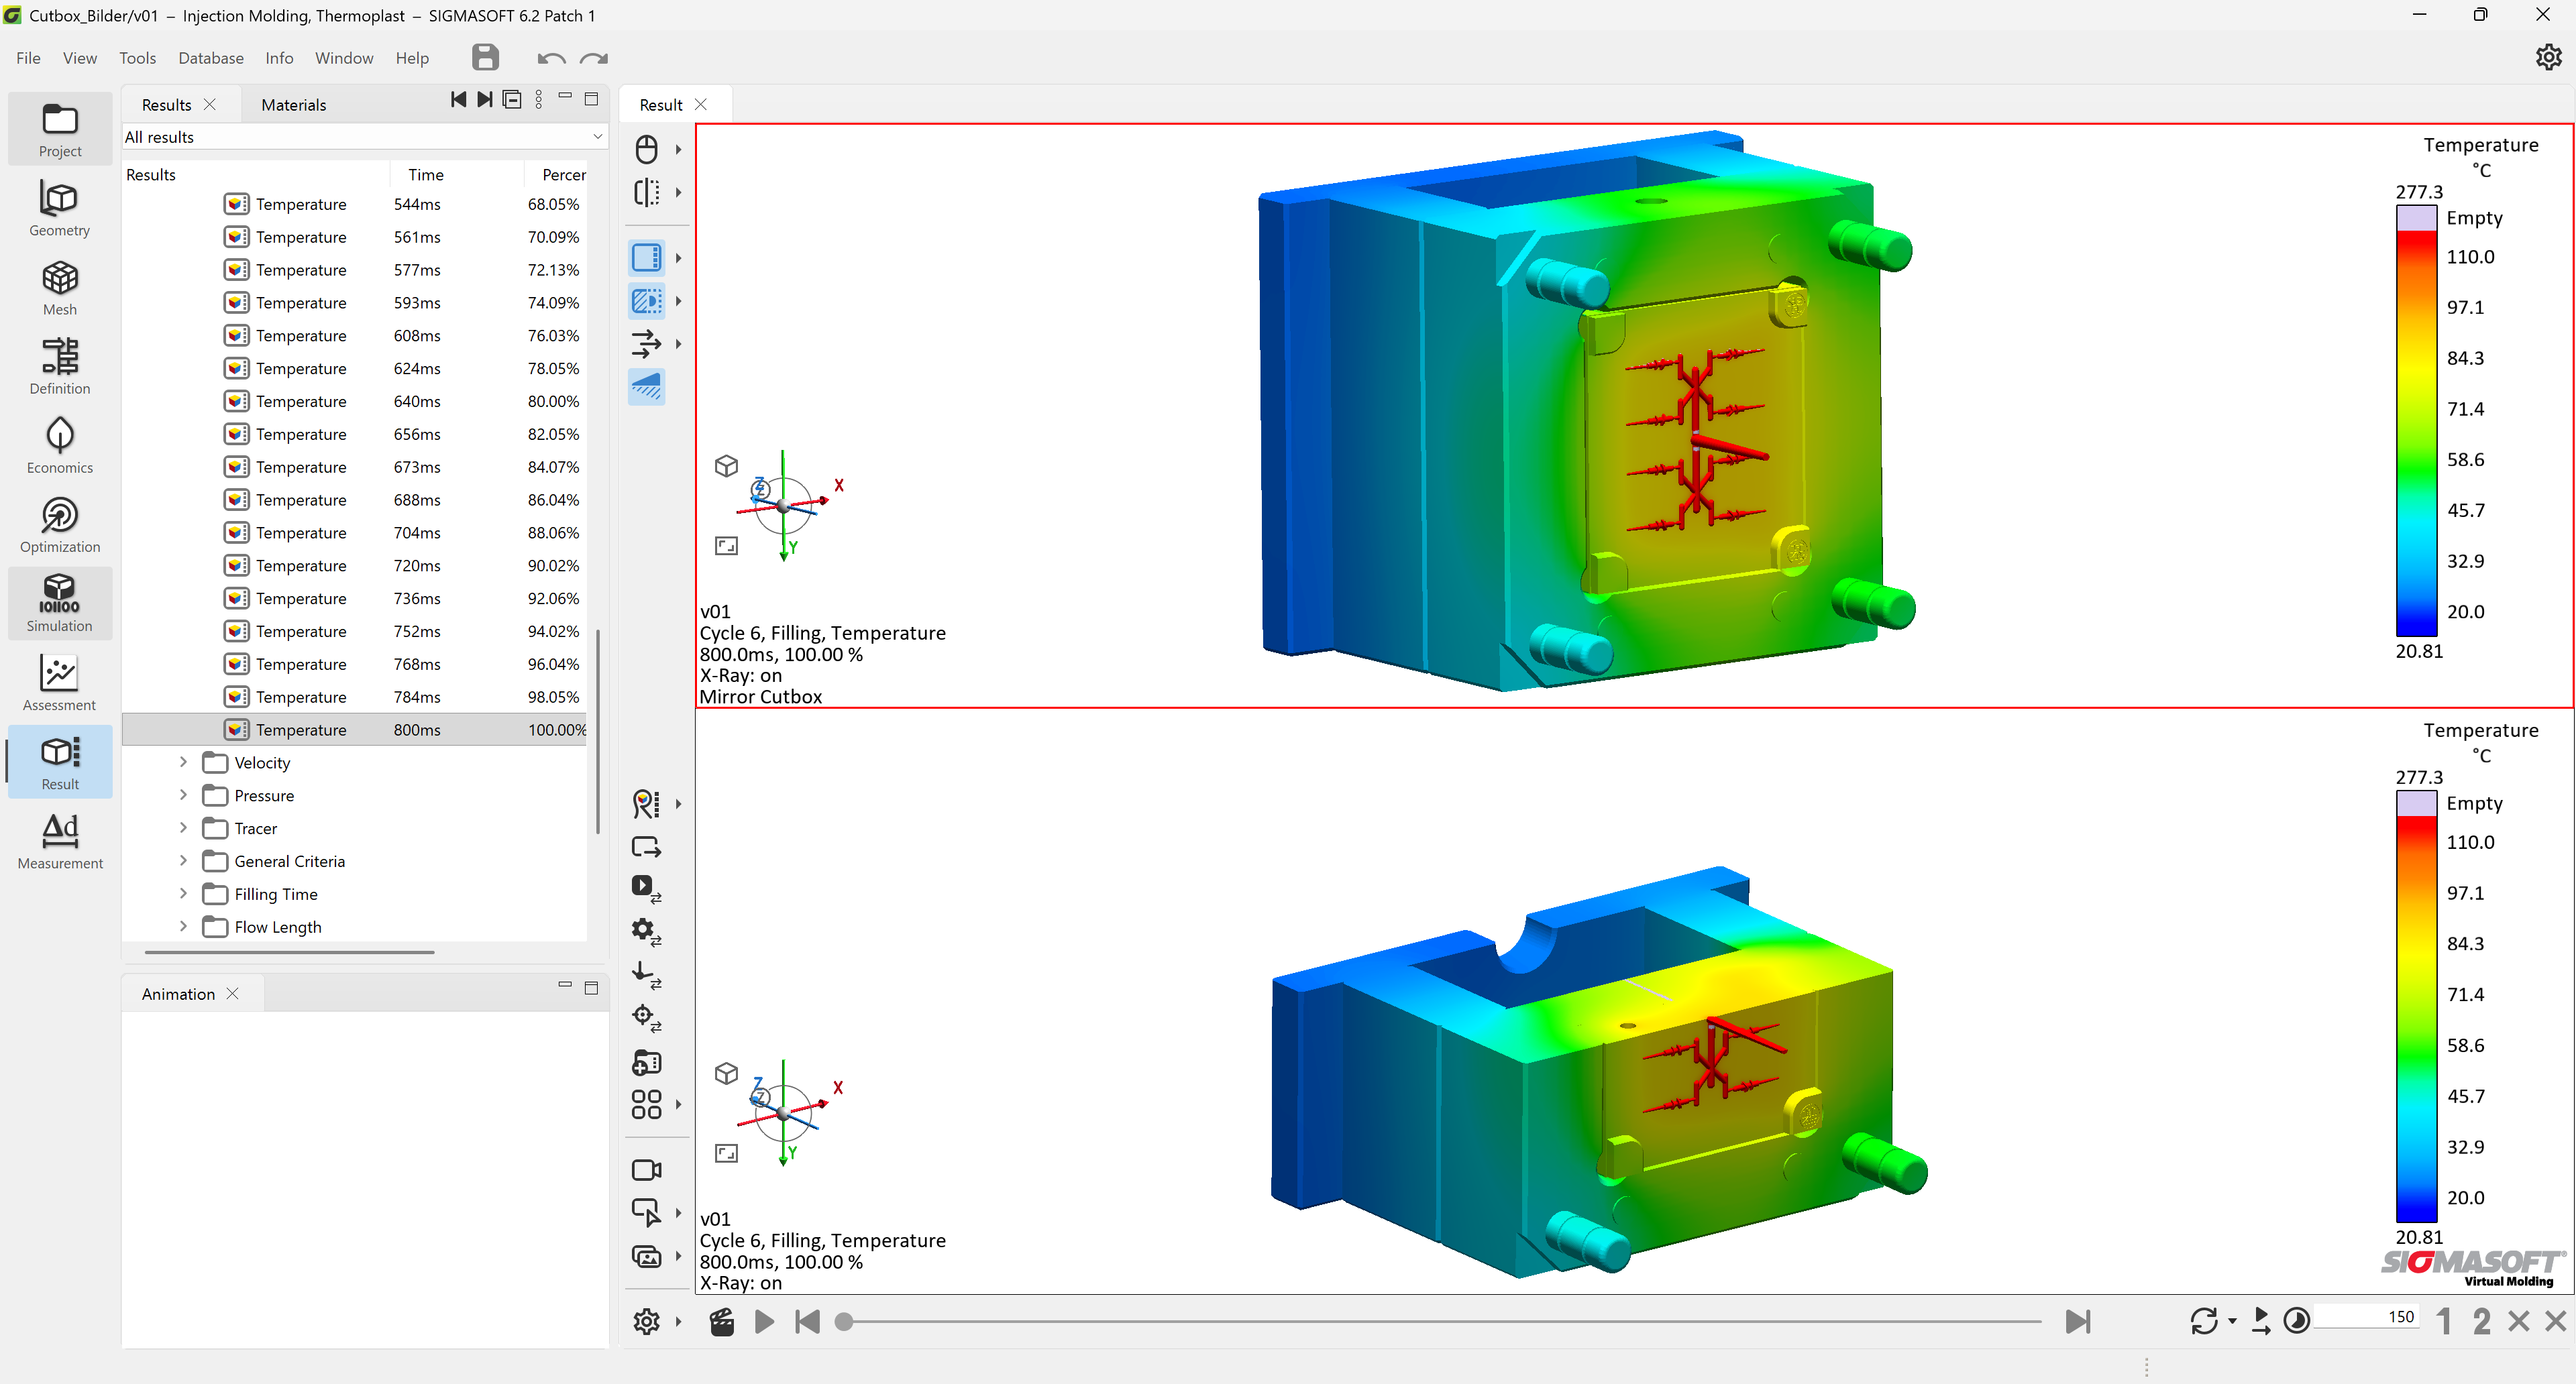Expand the Velocity folder

coord(183,762)
